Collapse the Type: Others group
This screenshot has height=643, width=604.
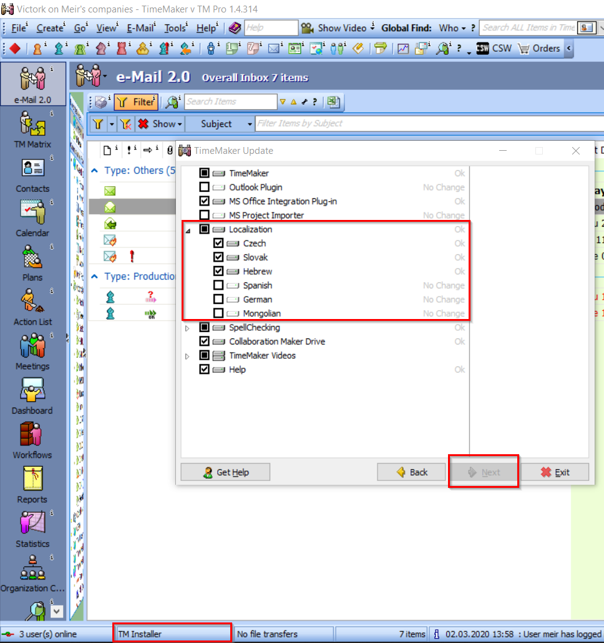tap(94, 171)
